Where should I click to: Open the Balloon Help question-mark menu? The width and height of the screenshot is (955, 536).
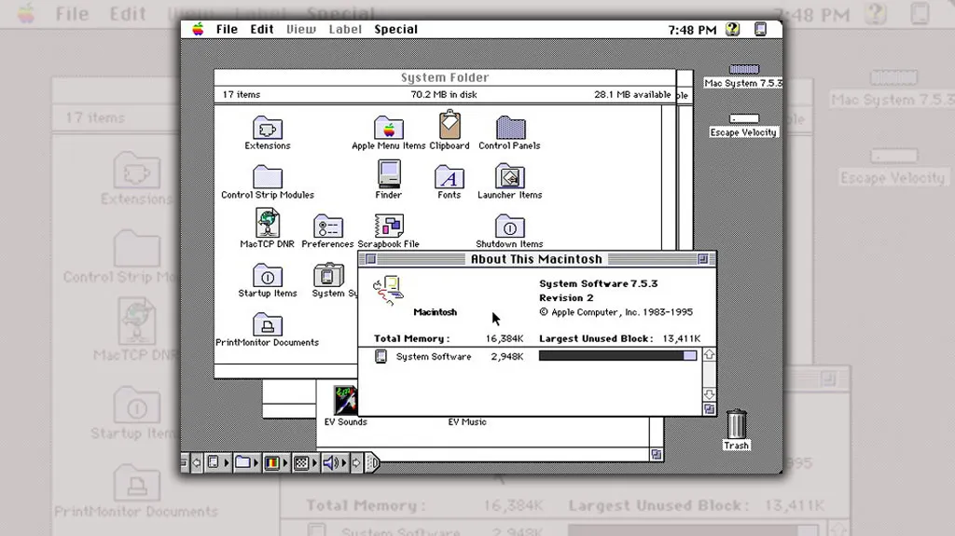733,29
